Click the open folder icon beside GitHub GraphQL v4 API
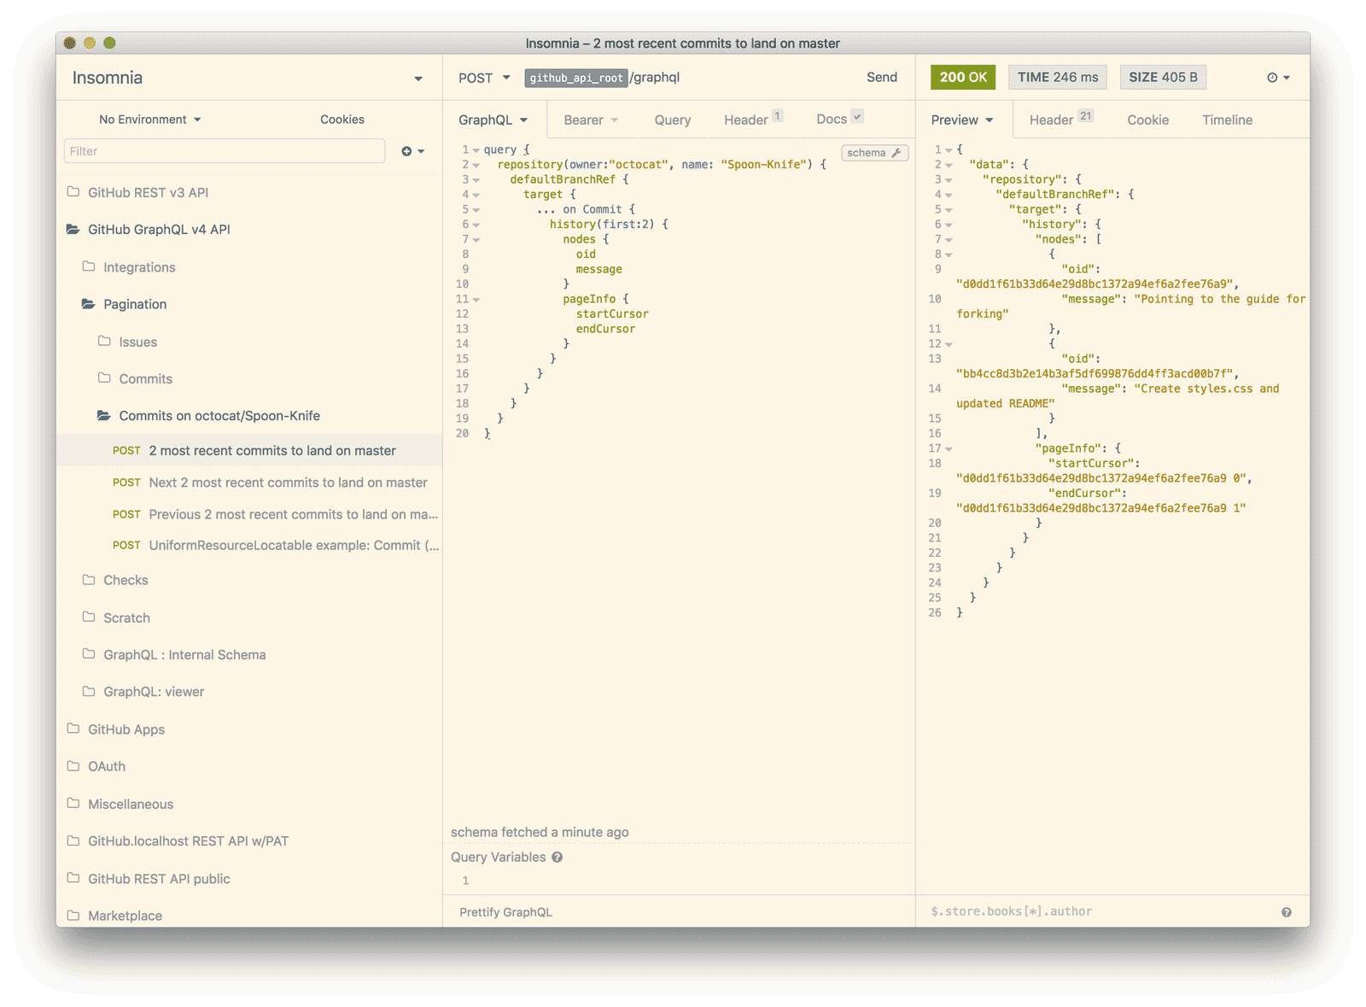The height and width of the screenshot is (1007, 1366). (x=73, y=229)
